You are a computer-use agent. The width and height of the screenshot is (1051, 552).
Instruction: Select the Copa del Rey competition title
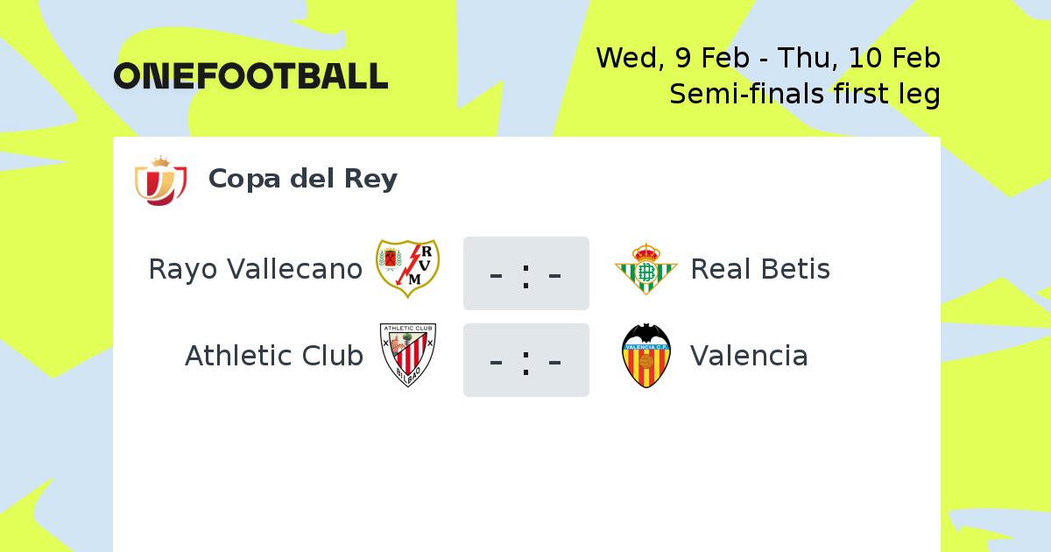pyautogui.click(x=303, y=179)
